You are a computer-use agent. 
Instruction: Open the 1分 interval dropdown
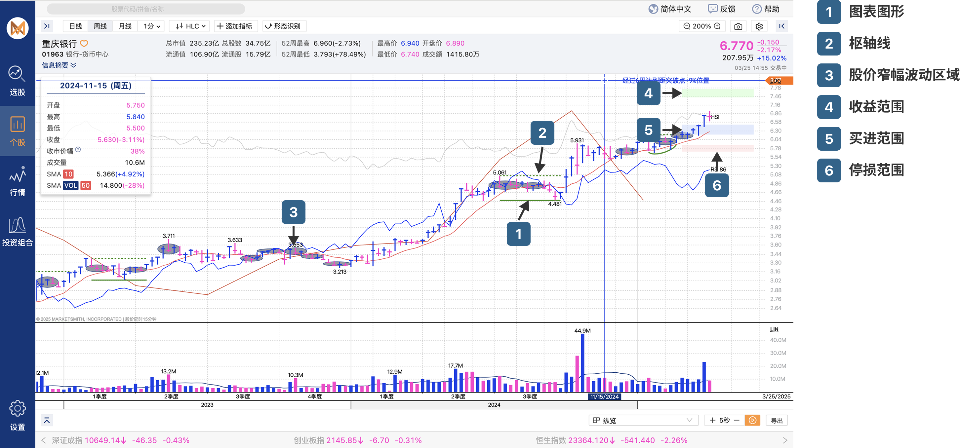pos(152,26)
